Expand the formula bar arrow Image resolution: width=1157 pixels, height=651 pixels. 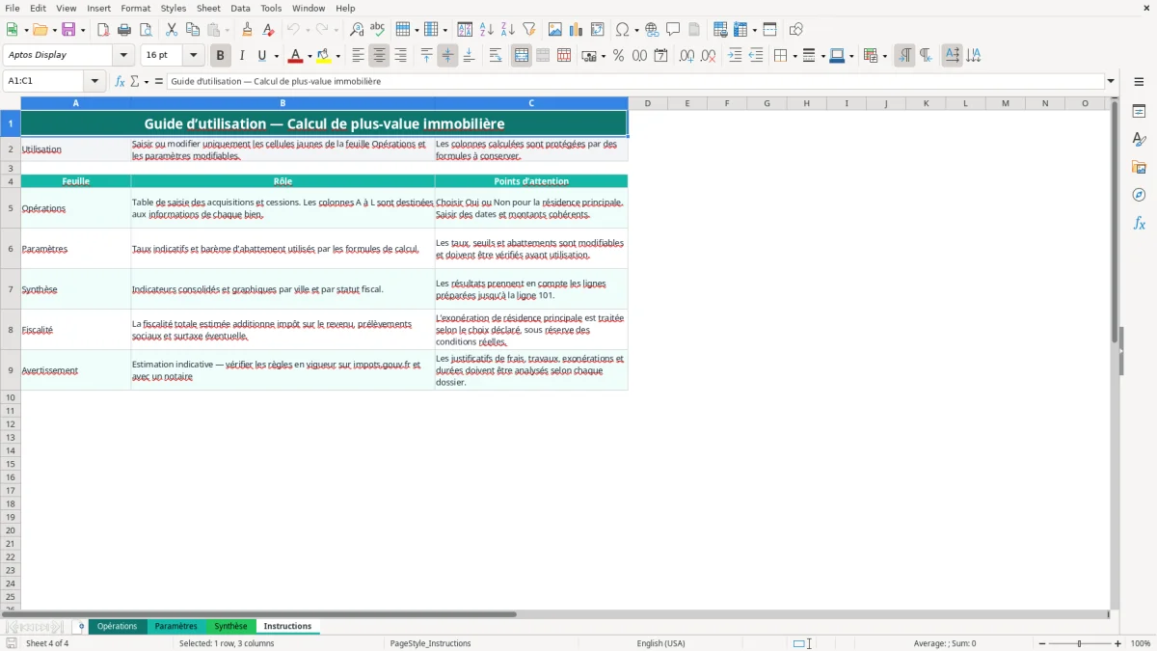point(1111,81)
